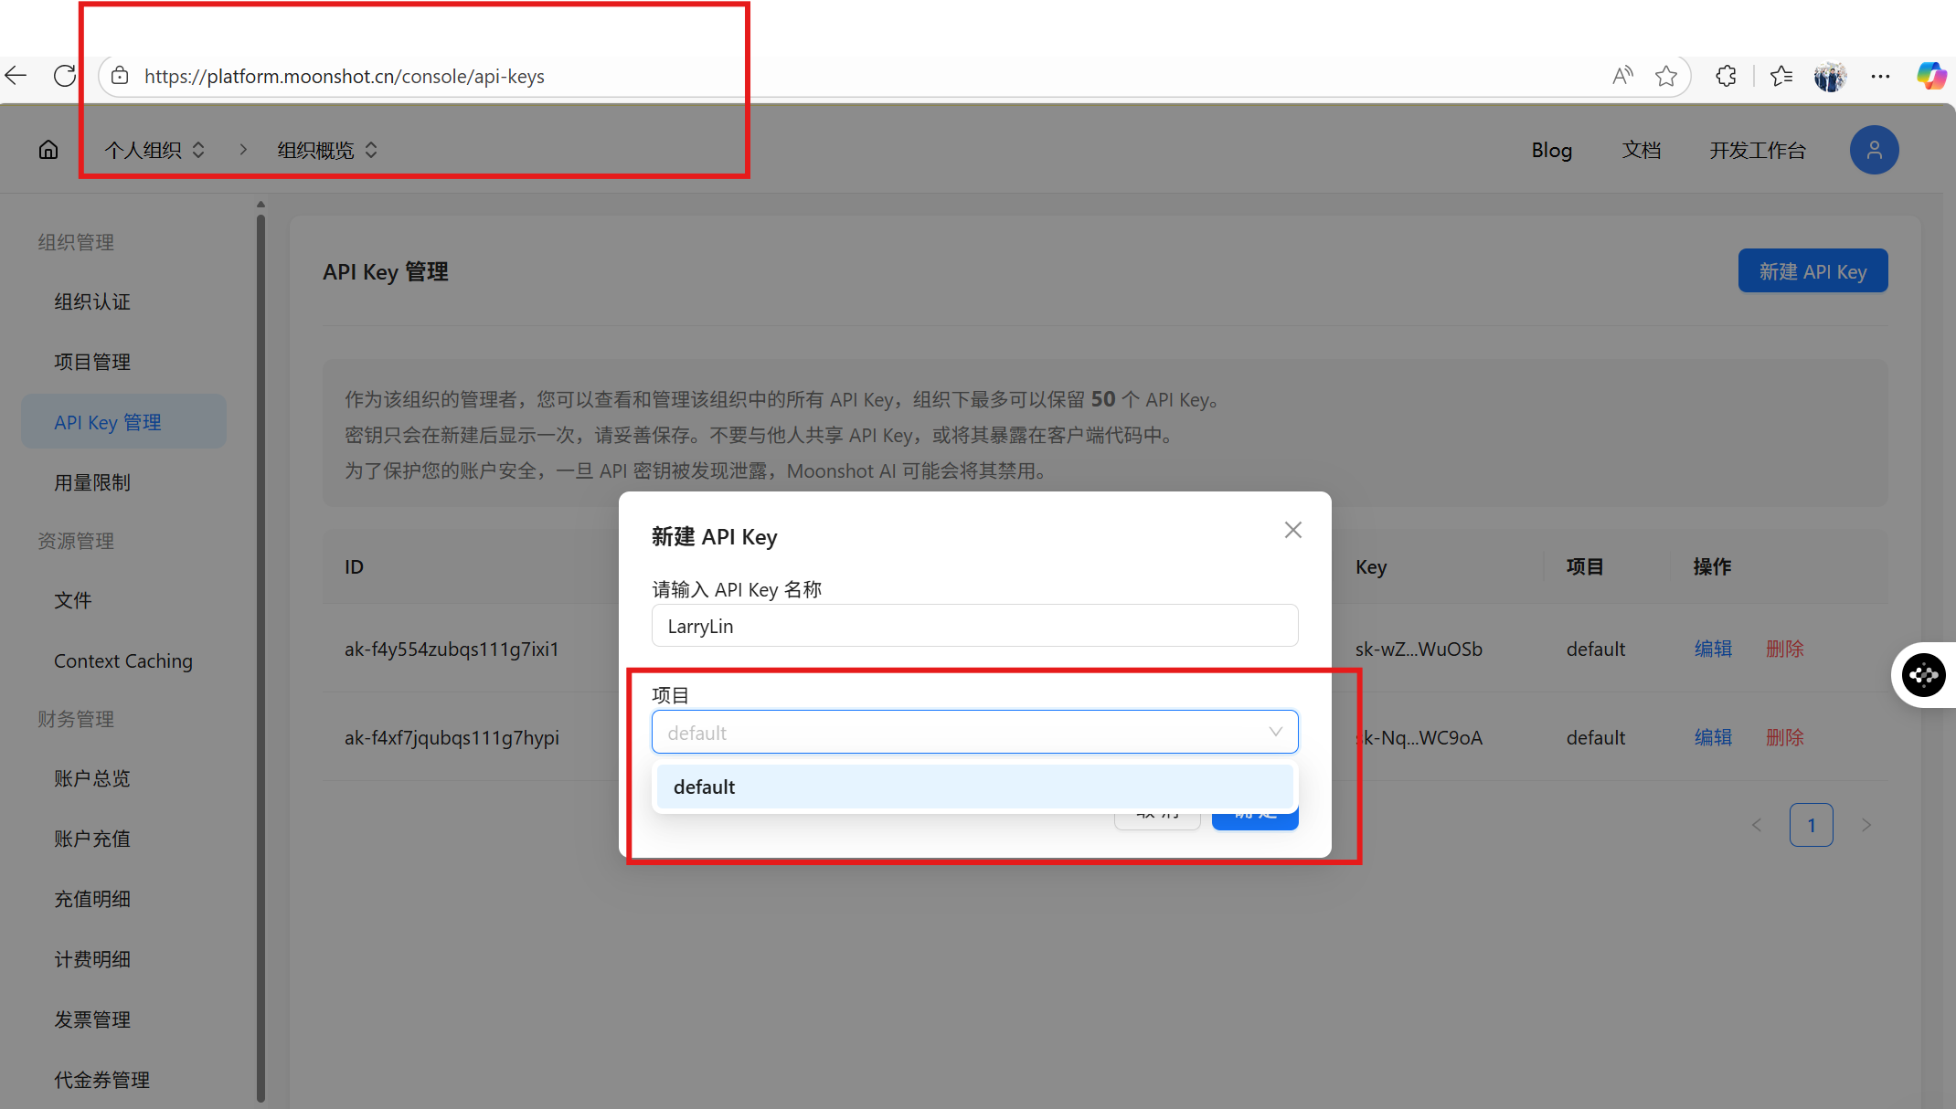
Task: Click the browser address bar URL
Action: (x=344, y=76)
